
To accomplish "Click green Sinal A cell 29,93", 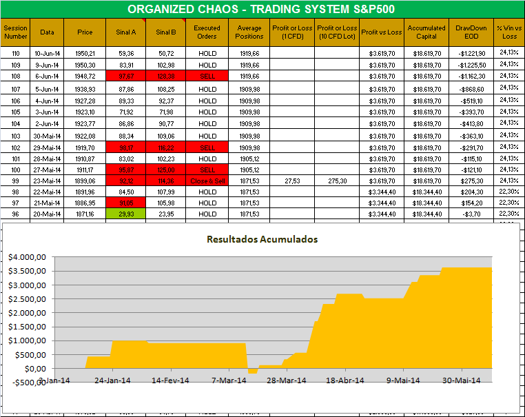I will (126, 214).
